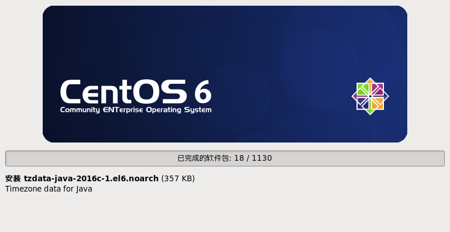Click the 'tzdata-java-2016c-1.el6.noarch' package name

[x=91, y=178]
